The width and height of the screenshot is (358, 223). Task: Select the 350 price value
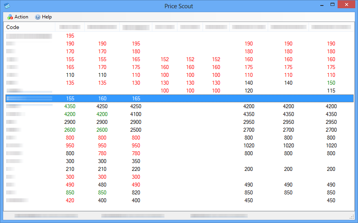136,161
